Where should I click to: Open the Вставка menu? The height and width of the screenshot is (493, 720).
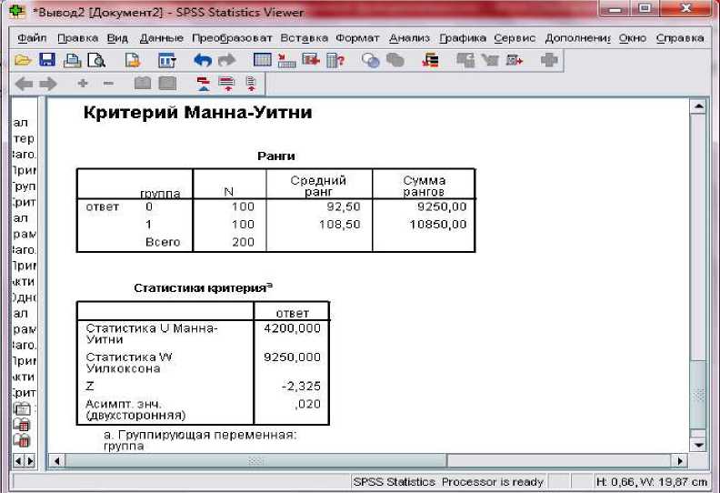coord(304,38)
